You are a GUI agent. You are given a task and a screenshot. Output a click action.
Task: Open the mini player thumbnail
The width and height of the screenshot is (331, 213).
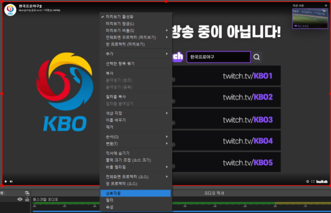pyautogui.click(x=310, y=18)
